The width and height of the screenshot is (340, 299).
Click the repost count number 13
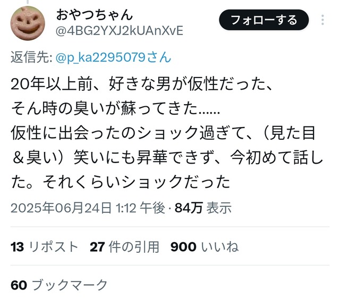pos(17,247)
